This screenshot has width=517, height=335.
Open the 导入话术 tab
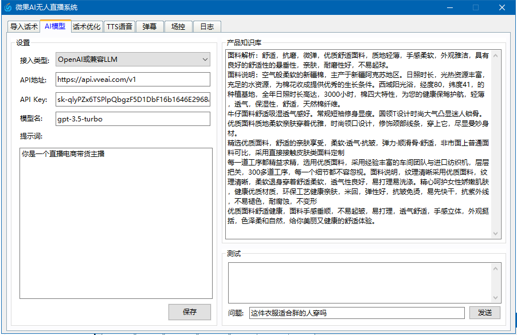(x=23, y=26)
